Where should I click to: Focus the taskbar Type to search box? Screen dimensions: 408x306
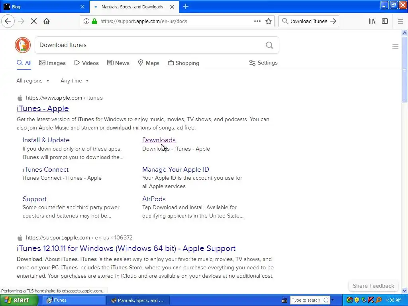(x=306, y=300)
